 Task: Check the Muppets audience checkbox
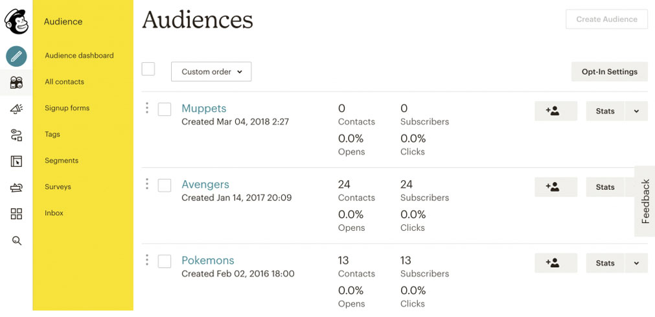pyautogui.click(x=165, y=110)
